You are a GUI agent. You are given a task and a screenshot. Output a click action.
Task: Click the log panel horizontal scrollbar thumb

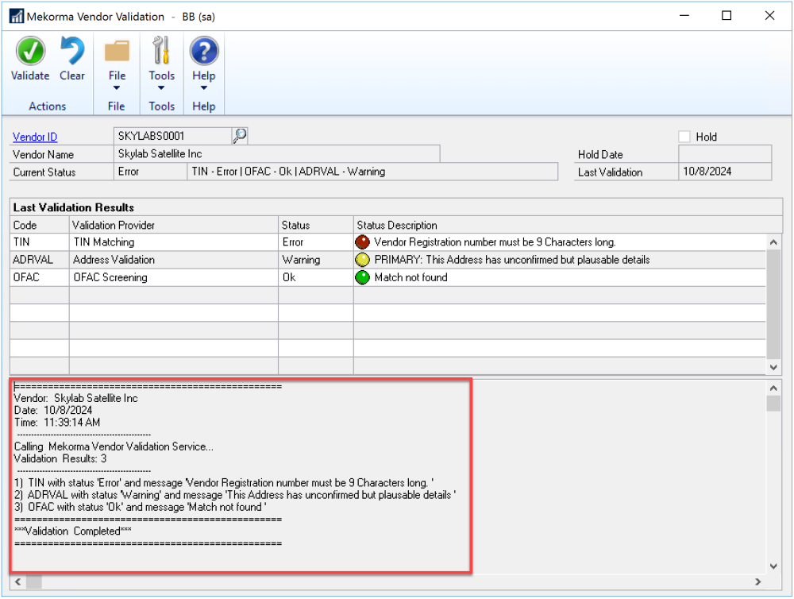(x=34, y=582)
